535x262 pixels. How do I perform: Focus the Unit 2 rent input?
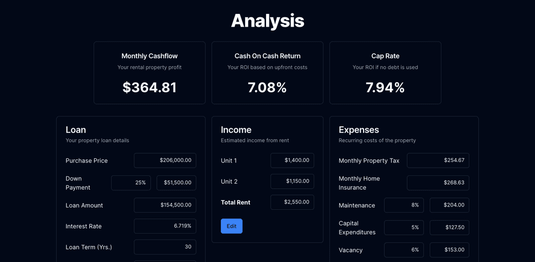click(x=292, y=181)
